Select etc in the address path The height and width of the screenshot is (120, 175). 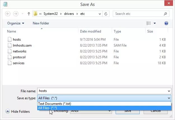pos(83,14)
